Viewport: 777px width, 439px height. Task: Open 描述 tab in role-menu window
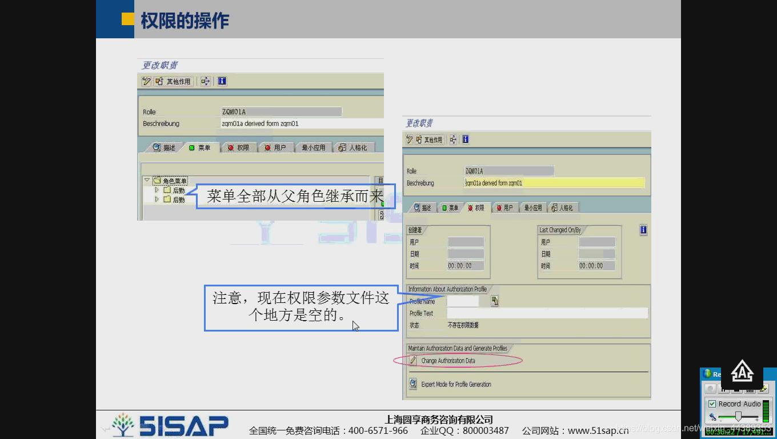coord(163,147)
